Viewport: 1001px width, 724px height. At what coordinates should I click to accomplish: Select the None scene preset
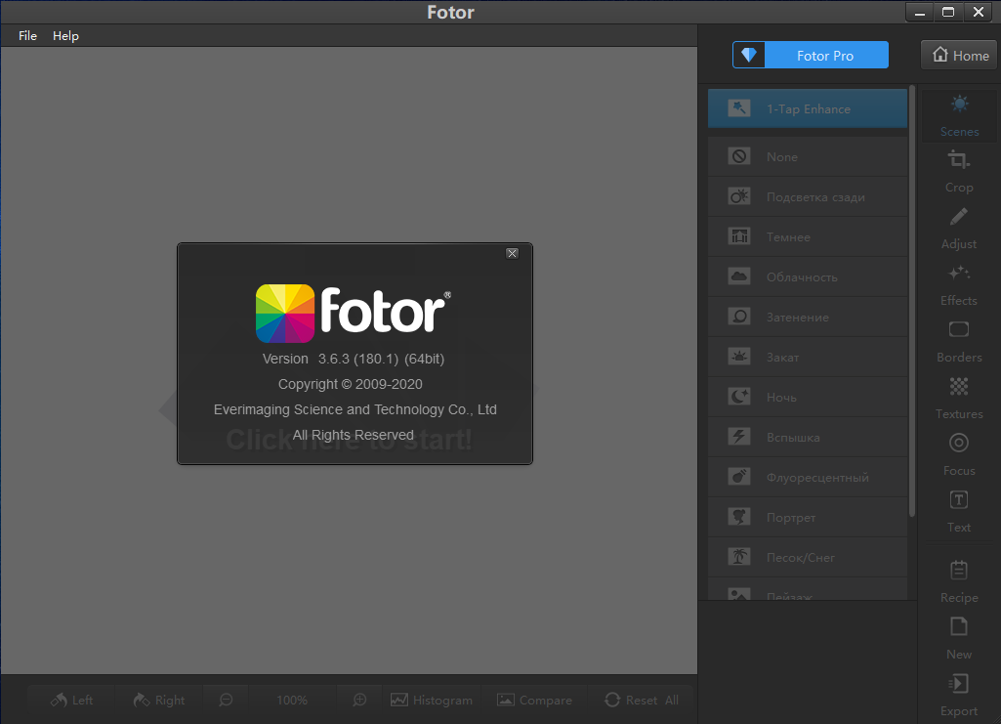tap(808, 156)
